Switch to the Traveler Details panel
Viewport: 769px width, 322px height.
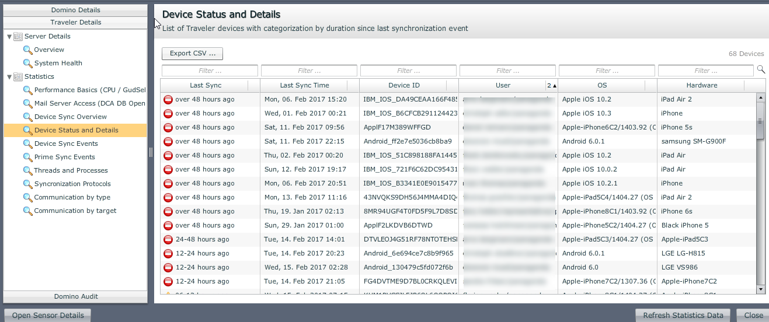click(75, 22)
